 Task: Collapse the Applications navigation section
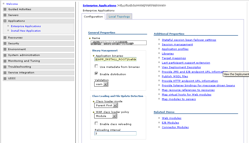5,21
